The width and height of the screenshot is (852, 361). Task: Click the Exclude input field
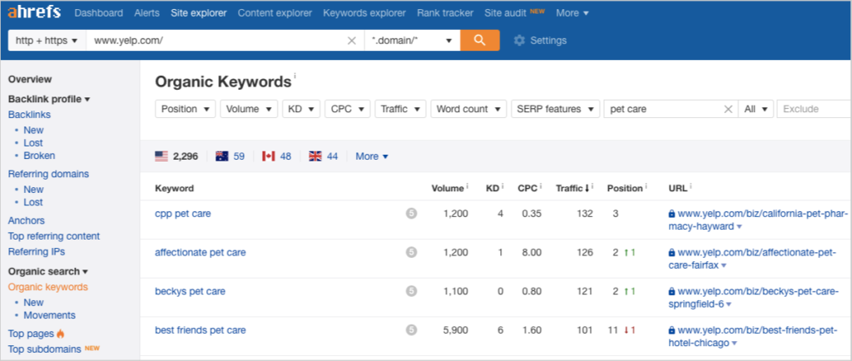(815, 109)
